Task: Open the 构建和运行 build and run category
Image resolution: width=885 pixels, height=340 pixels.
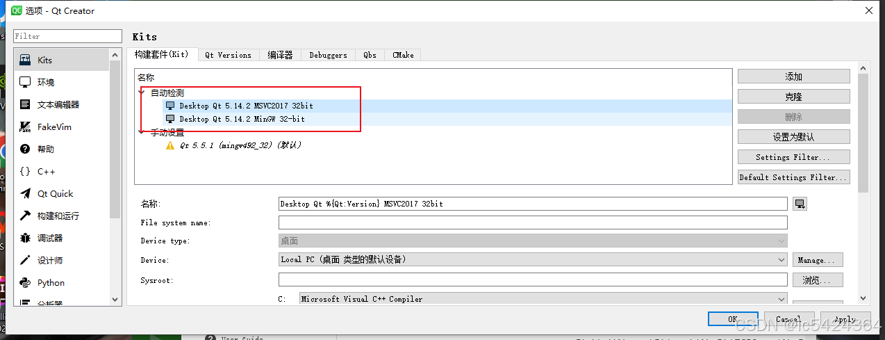Action: [x=61, y=216]
